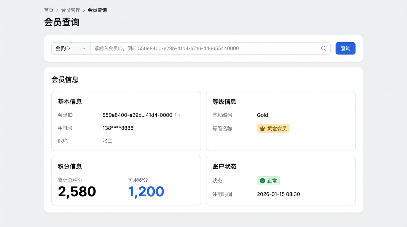Image resolution: width=407 pixels, height=227 pixels.
Task: Click the member ID value 550e8400-e29b...41d4-0000
Action: pos(137,115)
